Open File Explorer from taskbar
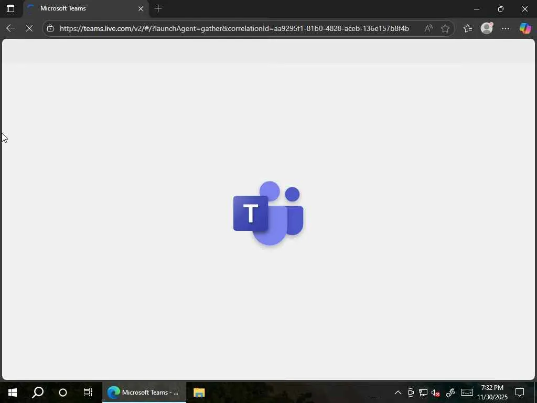 (199, 393)
